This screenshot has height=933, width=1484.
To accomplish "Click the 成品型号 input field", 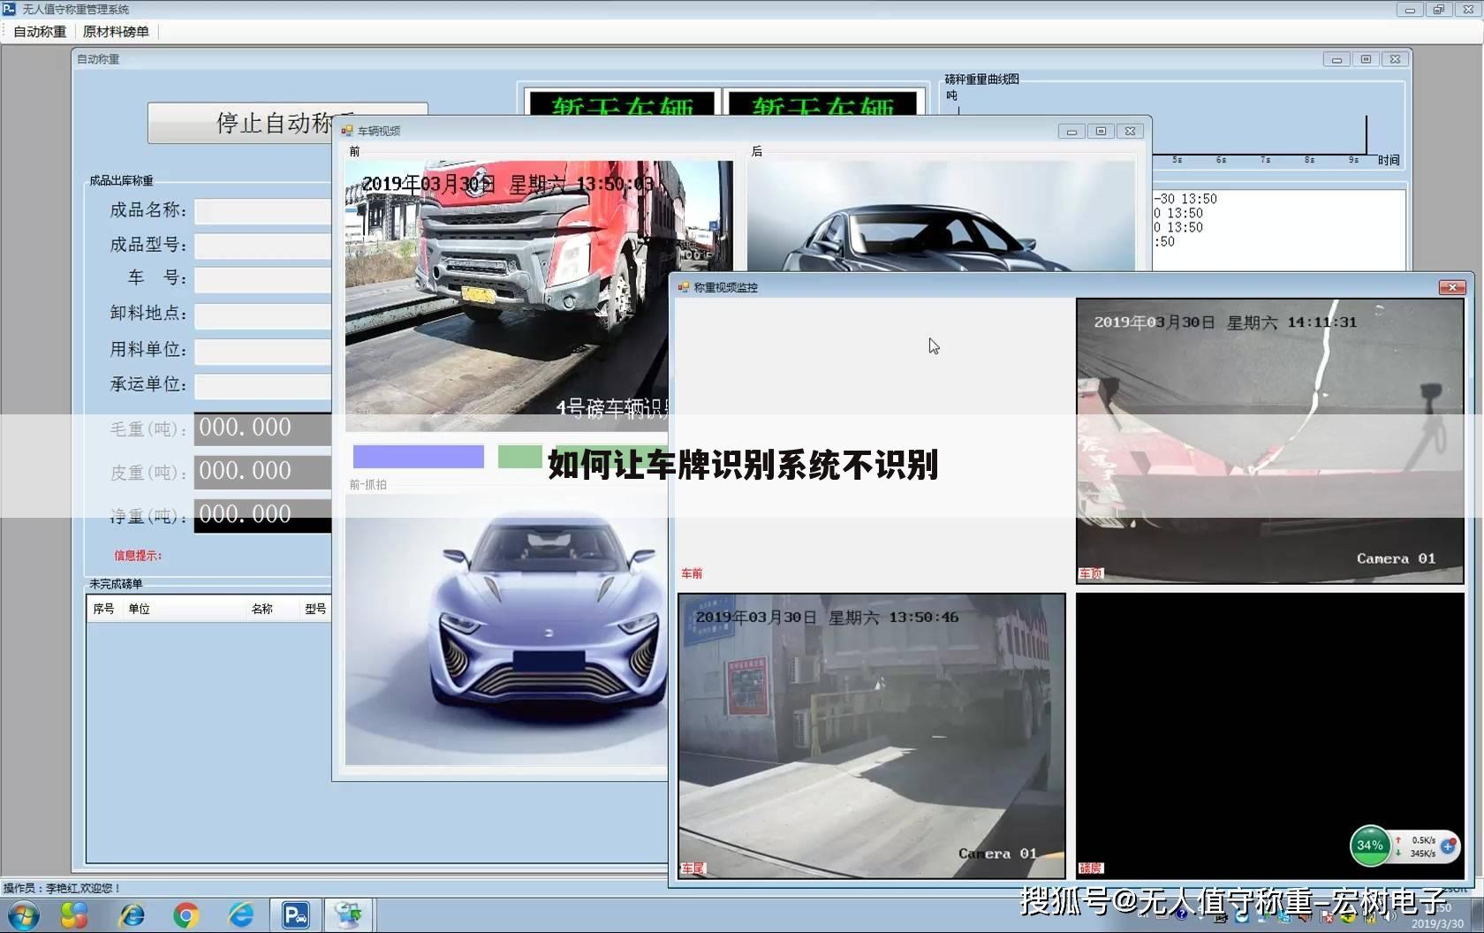I will [263, 246].
